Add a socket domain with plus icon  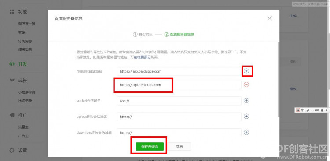(x=246, y=100)
